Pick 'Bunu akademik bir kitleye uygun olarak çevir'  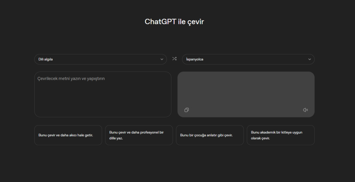pos(281,135)
